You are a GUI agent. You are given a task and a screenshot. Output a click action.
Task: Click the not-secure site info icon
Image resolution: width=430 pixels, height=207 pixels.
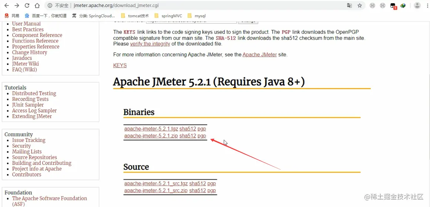point(50,6)
